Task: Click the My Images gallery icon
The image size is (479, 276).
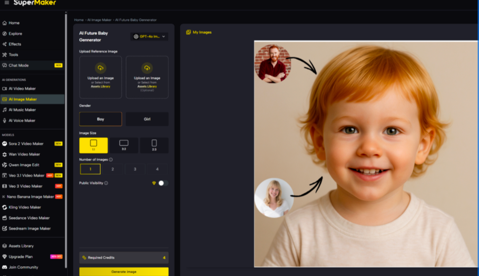Action: [188, 32]
